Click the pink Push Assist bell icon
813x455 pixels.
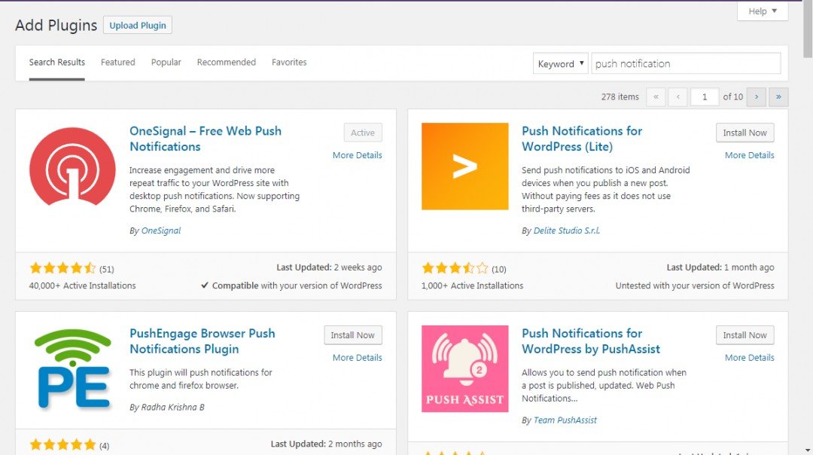[x=464, y=369]
